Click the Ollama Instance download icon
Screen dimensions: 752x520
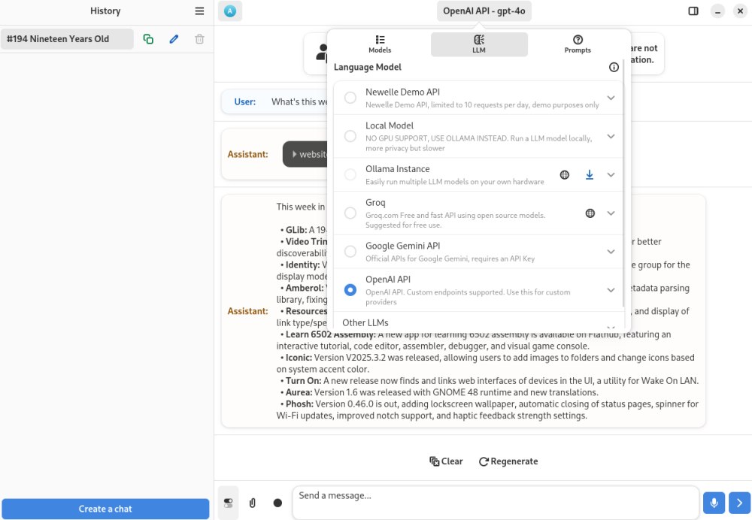point(590,175)
